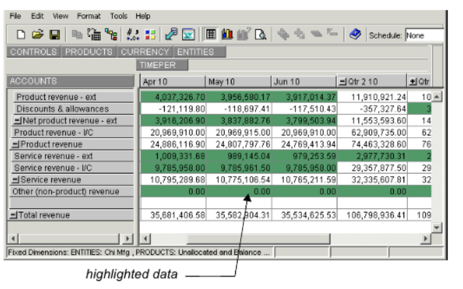Click the book icon beside Schedule
463x289 pixels.
pyautogui.click(x=355, y=35)
